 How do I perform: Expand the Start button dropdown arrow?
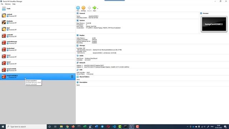click(98, 9)
